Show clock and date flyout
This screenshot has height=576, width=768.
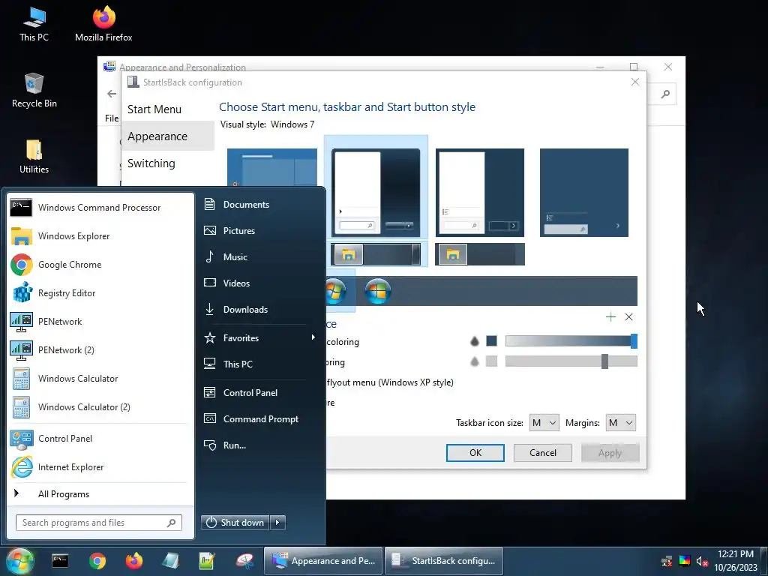736,561
